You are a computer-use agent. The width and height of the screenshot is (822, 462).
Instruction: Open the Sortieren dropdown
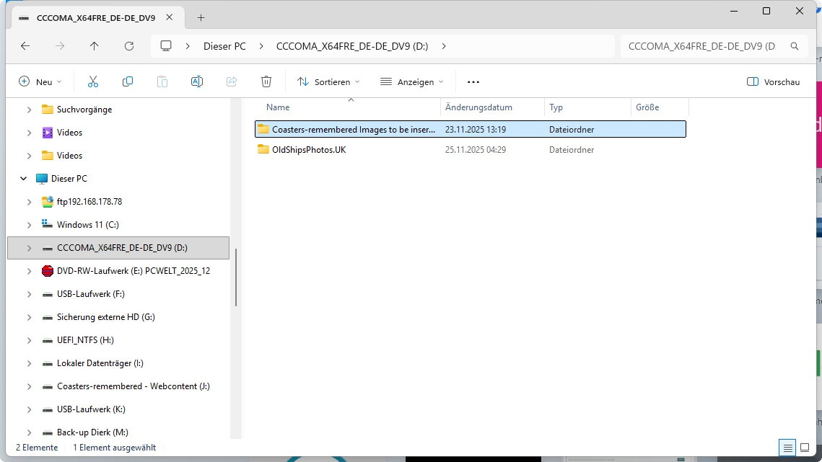pyautogui.click(x=328, y=81)
